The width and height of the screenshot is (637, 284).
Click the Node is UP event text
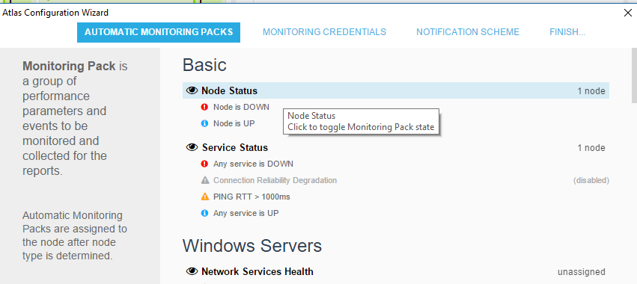pyautogui.click(x=234, y=123)
